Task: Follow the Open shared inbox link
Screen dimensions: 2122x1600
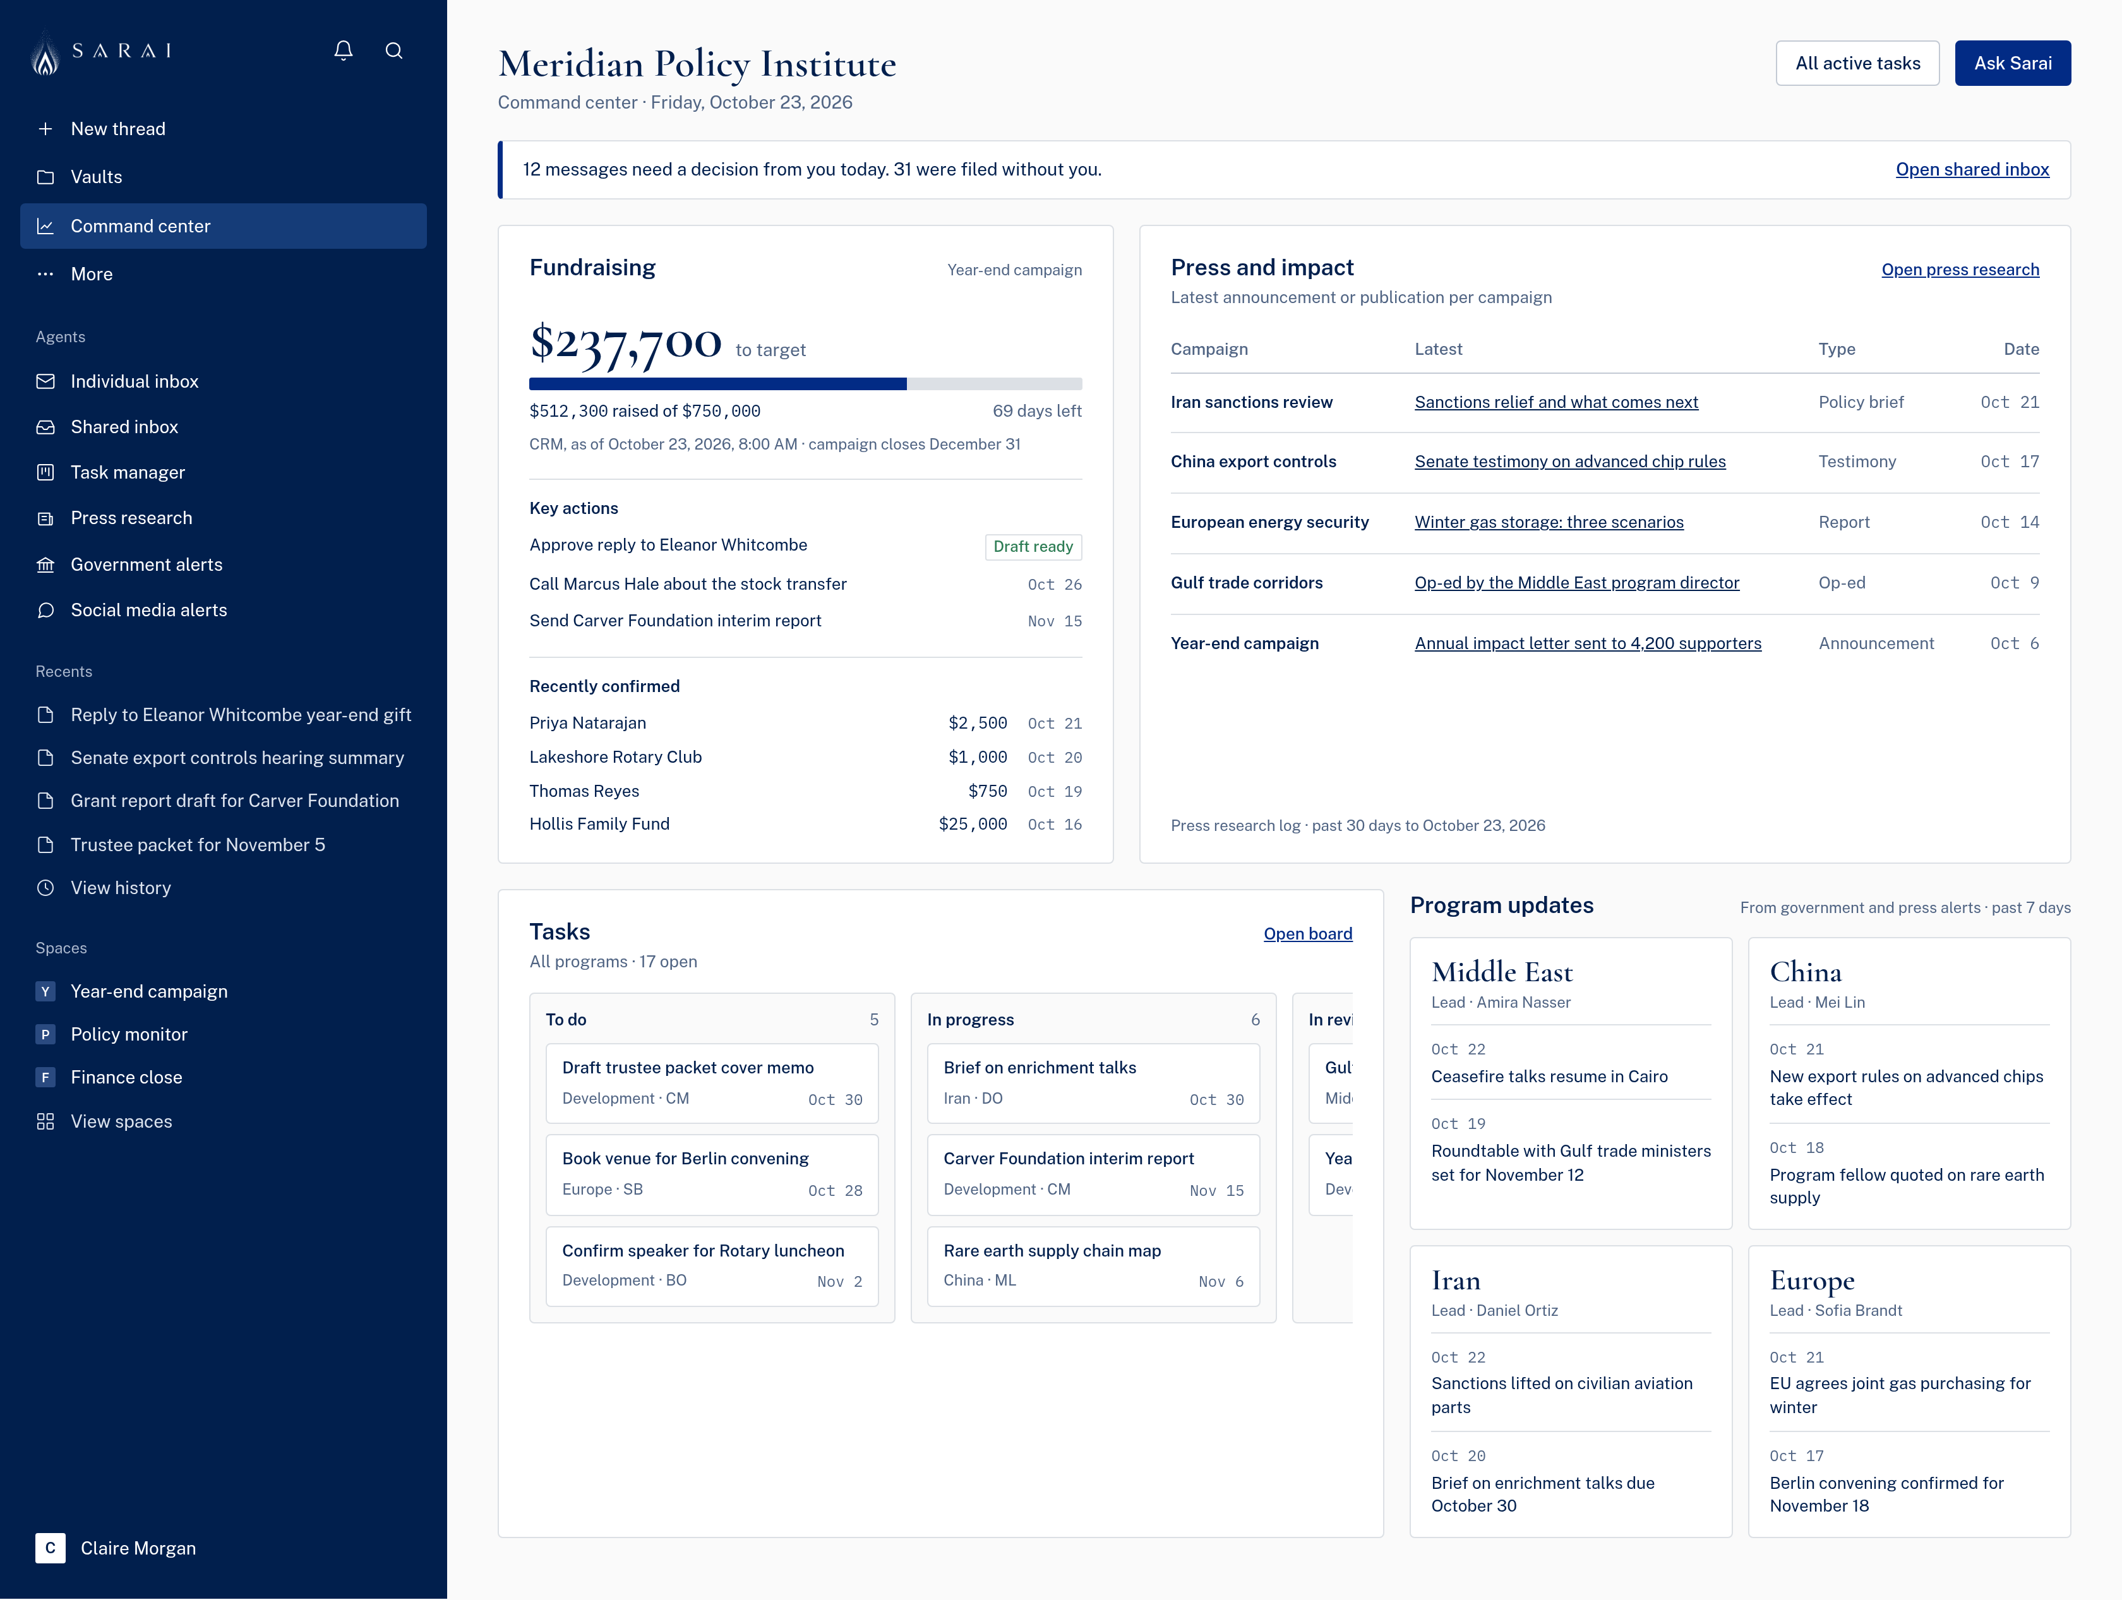Action: click(1972, 169)
